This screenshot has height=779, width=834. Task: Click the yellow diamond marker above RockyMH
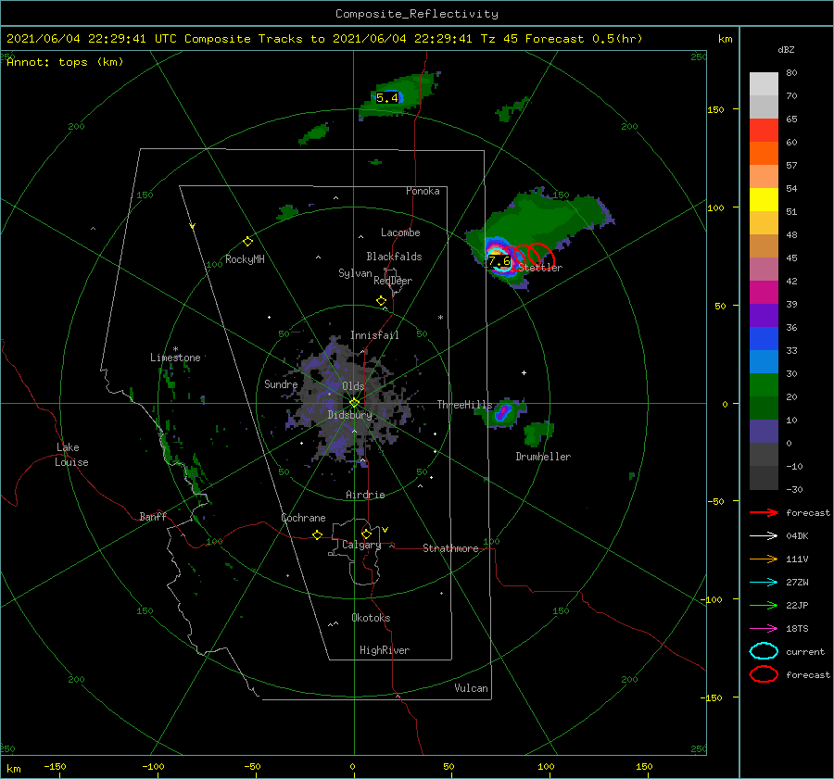pyautogui.click(x=247, y=242)
